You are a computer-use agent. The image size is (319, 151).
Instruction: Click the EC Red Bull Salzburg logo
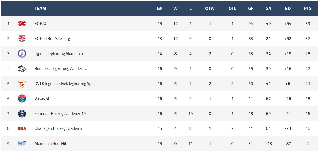(22, 39)
